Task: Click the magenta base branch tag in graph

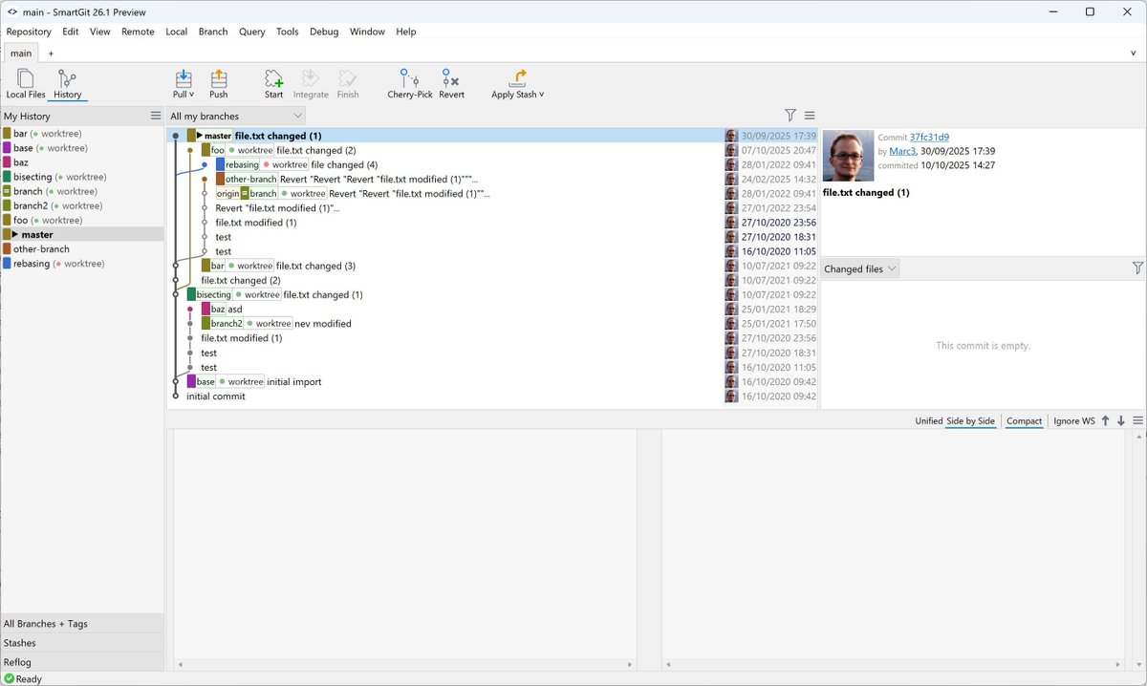Action: [x=200, y=381]
